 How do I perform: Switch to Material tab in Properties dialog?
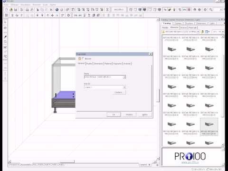108,64
